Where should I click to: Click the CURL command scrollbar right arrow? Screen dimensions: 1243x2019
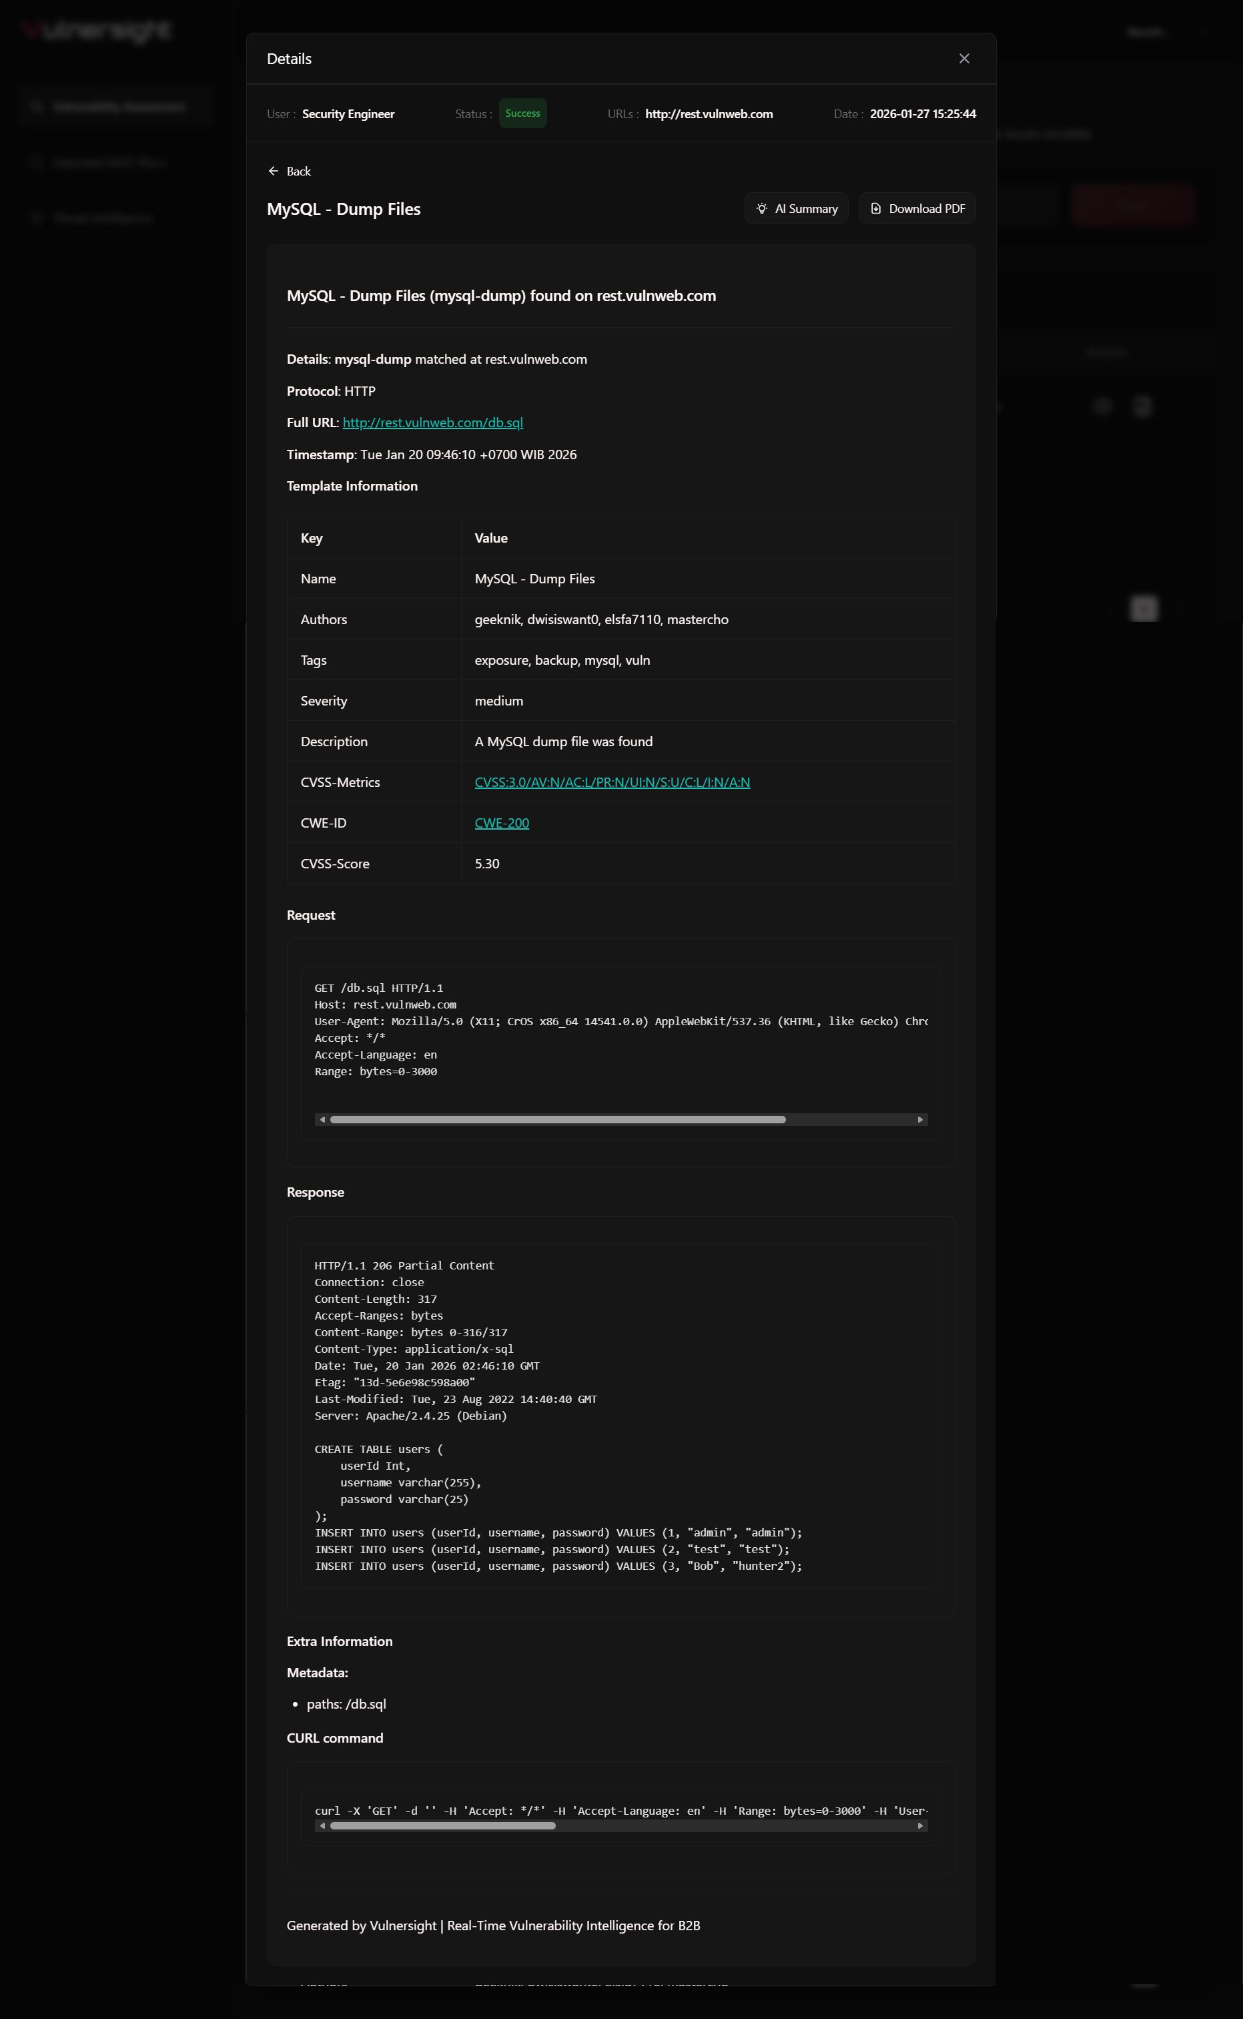click(x=920, y=1825)
